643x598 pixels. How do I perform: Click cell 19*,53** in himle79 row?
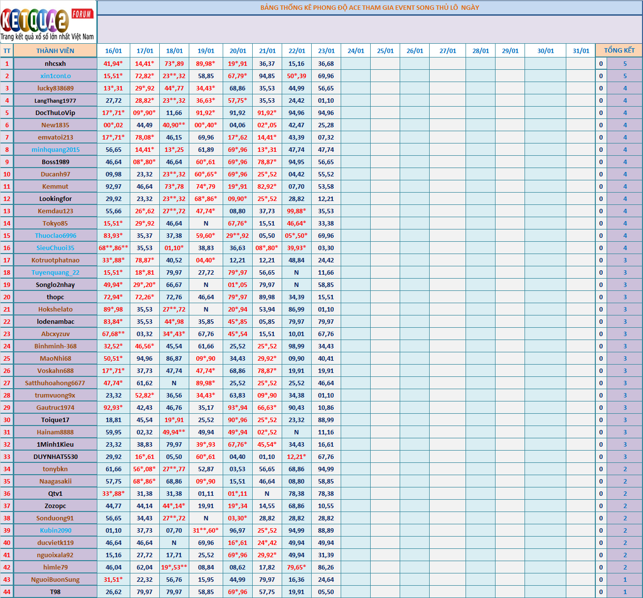click(x=174, y=567)
